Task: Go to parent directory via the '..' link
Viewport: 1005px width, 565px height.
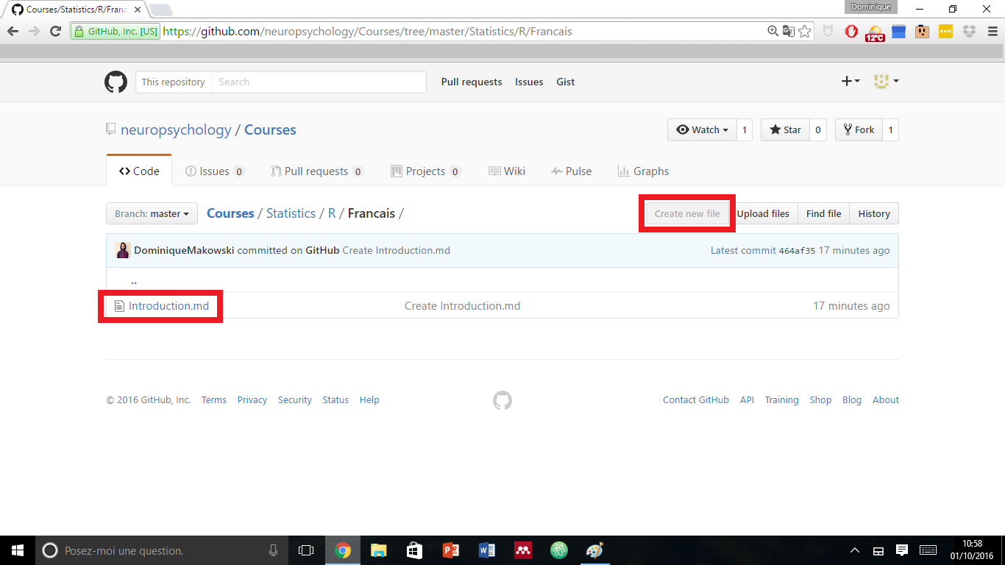Action: 134,280
